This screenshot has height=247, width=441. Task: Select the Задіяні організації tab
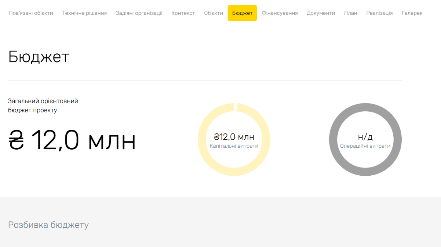click(139, 13)
